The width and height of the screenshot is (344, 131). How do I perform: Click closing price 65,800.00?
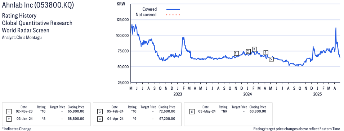click(76, 111)
